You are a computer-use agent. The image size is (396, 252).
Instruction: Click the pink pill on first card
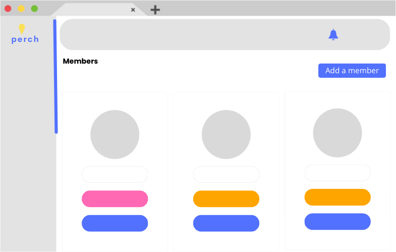[115, 198]
